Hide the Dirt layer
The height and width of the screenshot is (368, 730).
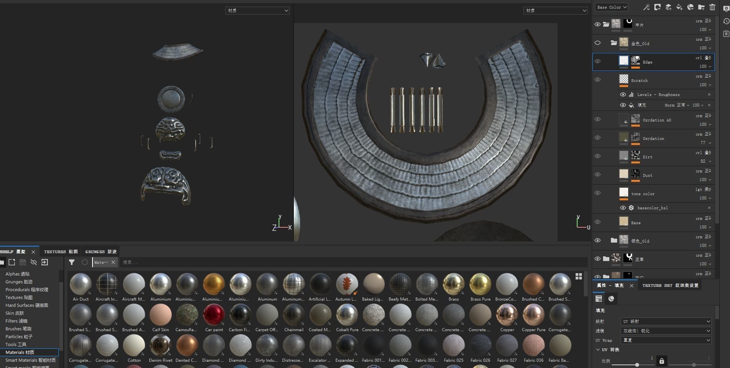point(598,156)
